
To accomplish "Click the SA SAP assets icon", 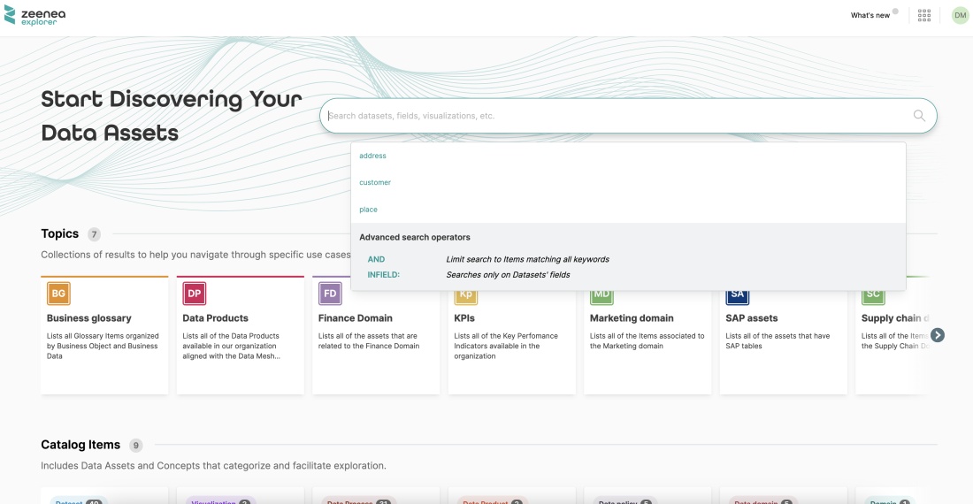I will (x=737, y=294).
